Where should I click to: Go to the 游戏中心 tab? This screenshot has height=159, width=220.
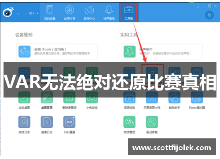point(89,13)
